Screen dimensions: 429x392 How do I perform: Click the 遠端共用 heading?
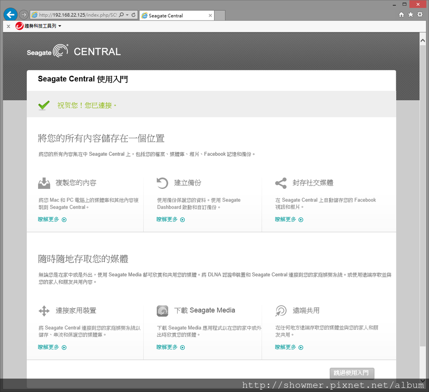point(306,310)
